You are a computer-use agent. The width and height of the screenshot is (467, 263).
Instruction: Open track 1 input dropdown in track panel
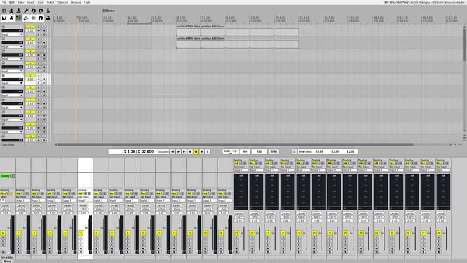click(x=12, y=34)
